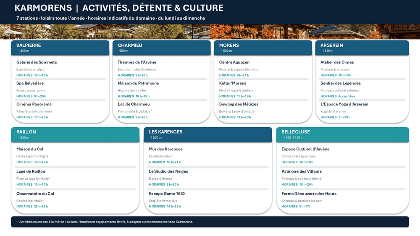Click the ARSEREIN station header
The height and width of the screenshot is (236, 420).
(x=362, y=48)
